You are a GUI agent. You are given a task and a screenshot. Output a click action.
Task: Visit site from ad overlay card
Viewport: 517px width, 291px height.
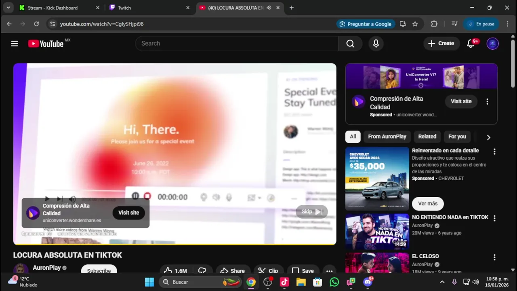128,213
